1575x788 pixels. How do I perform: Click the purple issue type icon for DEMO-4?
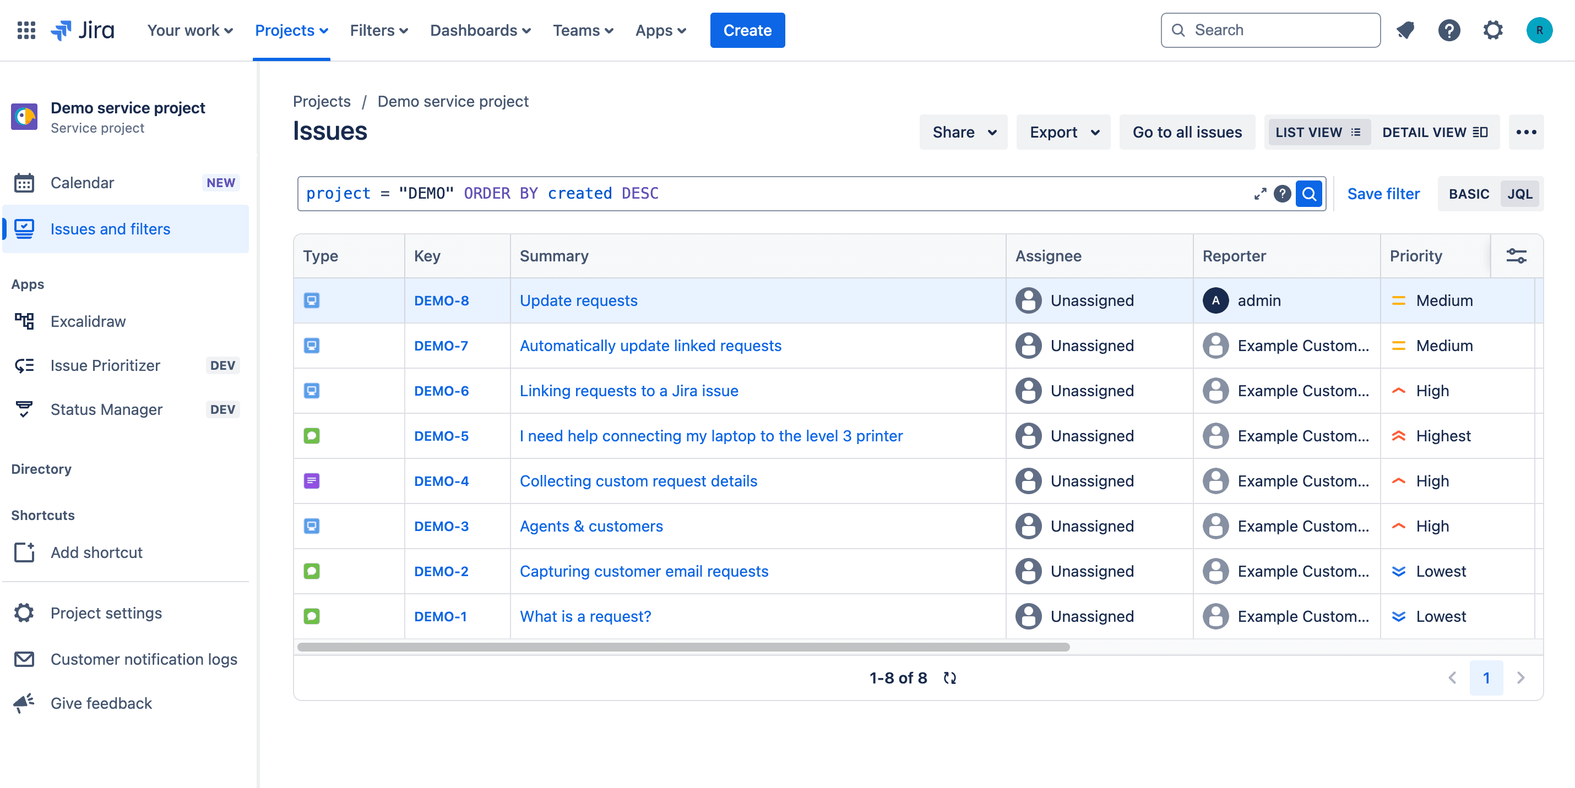tap(312, 481)
